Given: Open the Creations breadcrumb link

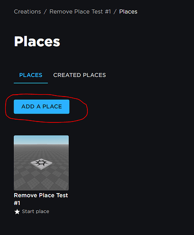Looking at the screenshot, I should point(27,12).
